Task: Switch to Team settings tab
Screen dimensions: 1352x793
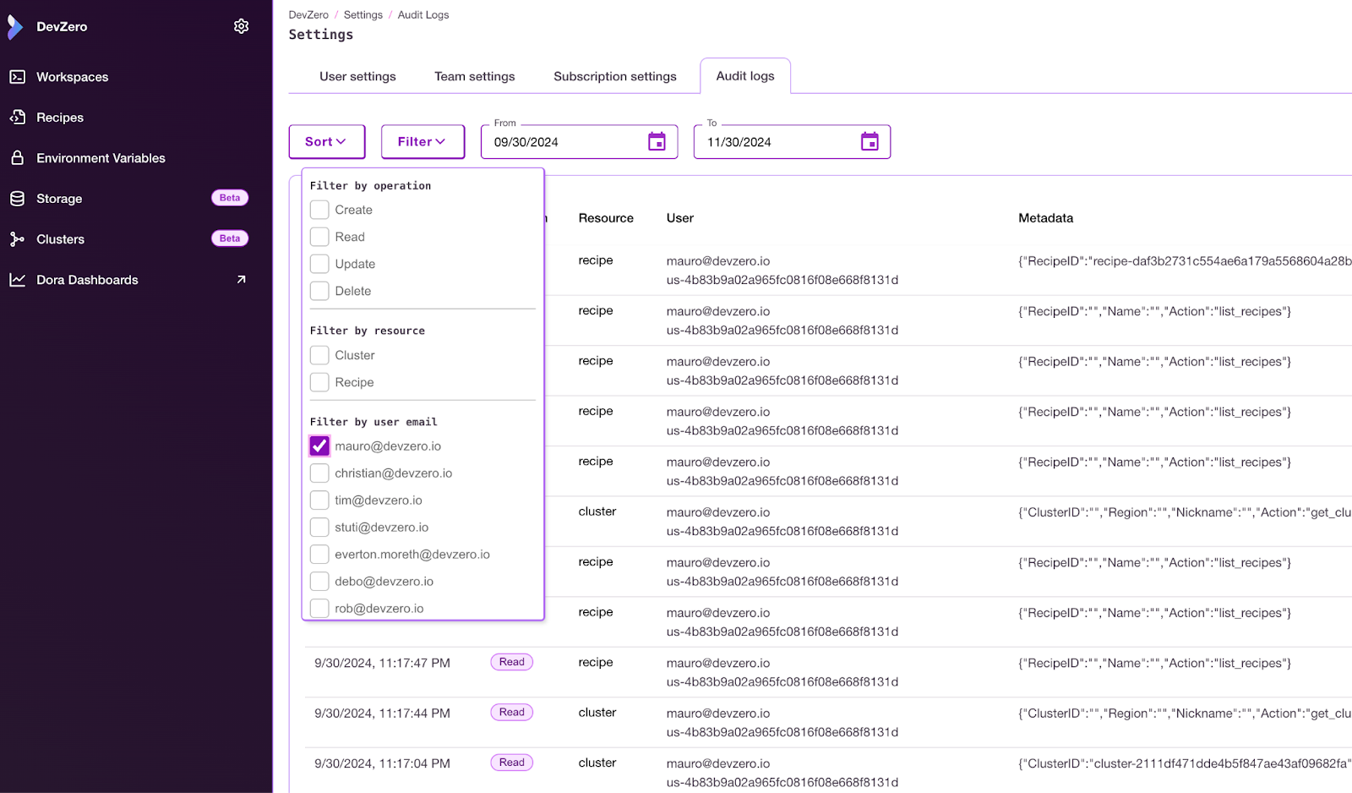Action: point(475,76)
